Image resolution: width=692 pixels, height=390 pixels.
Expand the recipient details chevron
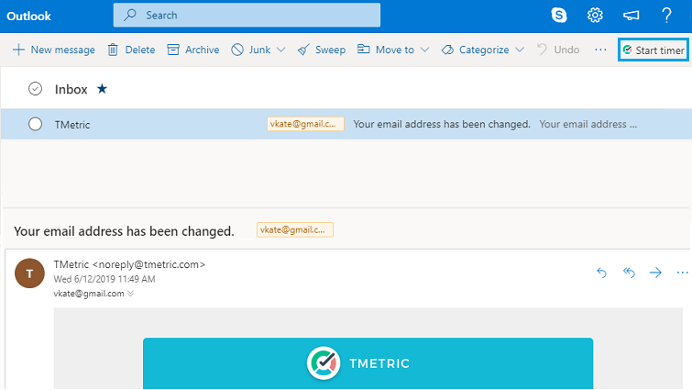point(131,294)
